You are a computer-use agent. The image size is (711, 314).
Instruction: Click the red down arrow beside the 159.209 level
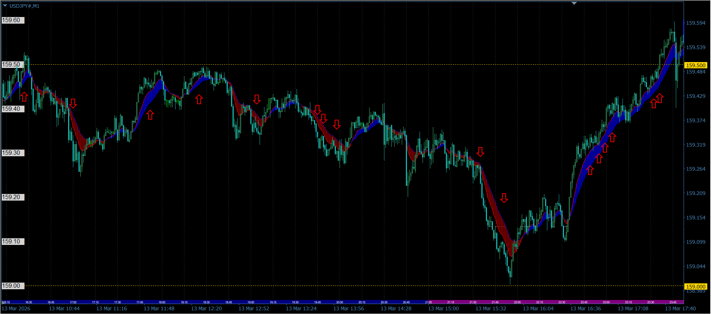(x=504, y=198)
